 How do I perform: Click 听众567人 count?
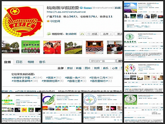[x=71, y=17]
